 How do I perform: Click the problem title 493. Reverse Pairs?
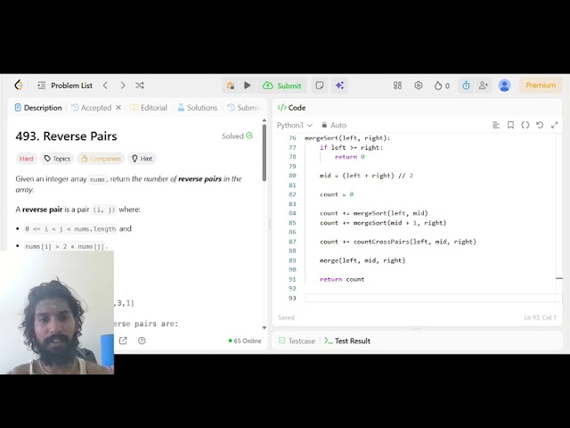pyautogui.click(x=66, y=136)
